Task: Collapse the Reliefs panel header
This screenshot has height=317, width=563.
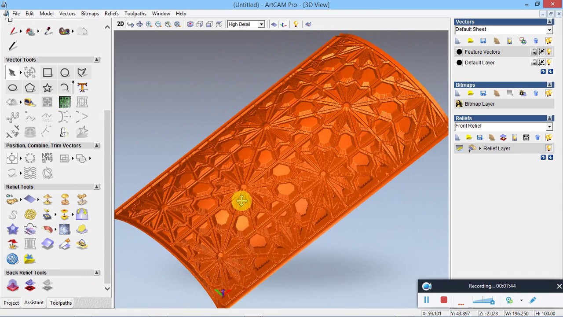Action: (550, 118)
